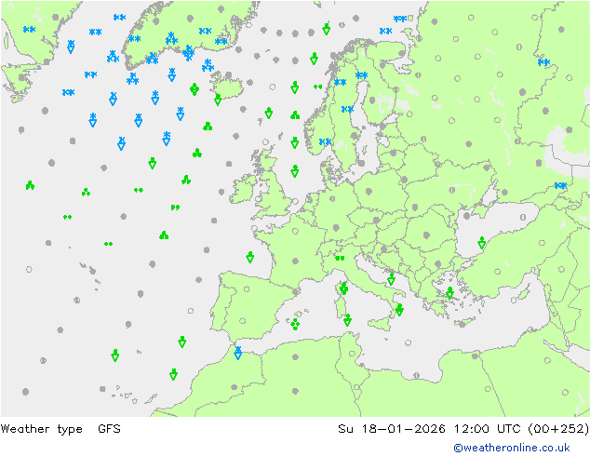Click the blue snow symbol in top-left corner
590x456 pixels.
point(29,29)
